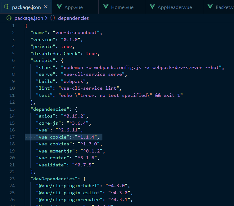This screenshot has height=206, width=234.
Task: Click the "^3.1.6" version value
Action: tap(86, 158)
